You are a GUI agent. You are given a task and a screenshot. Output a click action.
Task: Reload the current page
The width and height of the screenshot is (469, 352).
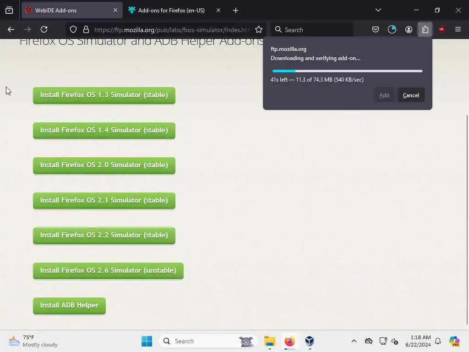click(44, 29)
